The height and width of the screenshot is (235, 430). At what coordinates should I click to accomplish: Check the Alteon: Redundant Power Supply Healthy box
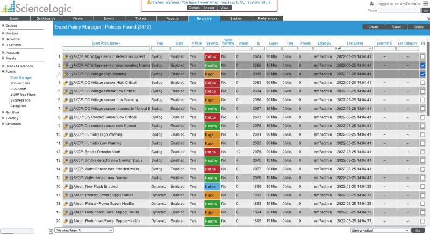click(422, 221)
